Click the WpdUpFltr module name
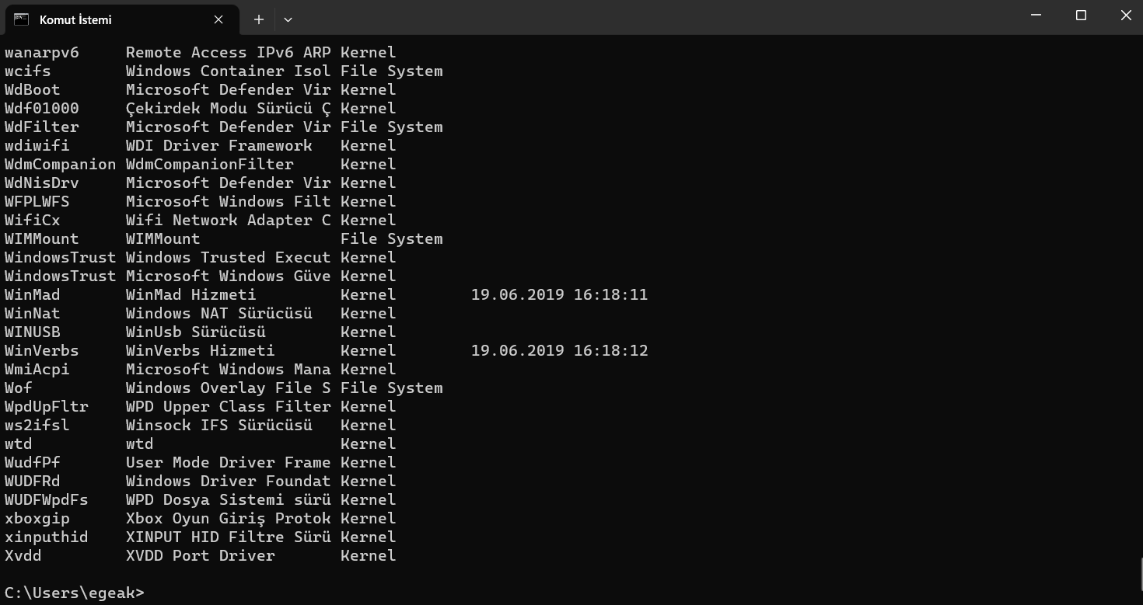Image resolution: width=1143 pixels, height=605 pixels. click(47, 407)
